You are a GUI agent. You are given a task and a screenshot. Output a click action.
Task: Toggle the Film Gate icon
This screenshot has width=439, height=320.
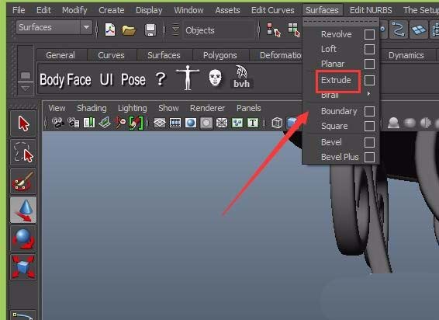(175, 123)
